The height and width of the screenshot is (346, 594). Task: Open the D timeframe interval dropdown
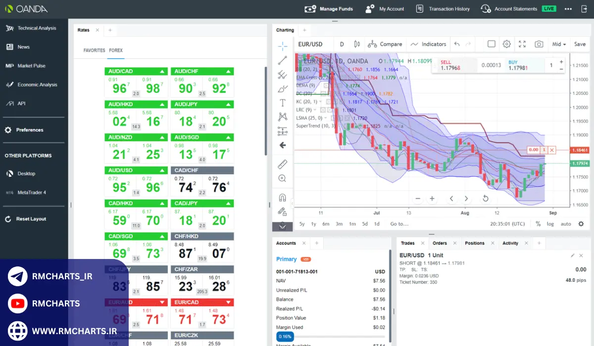pos(342,44)
